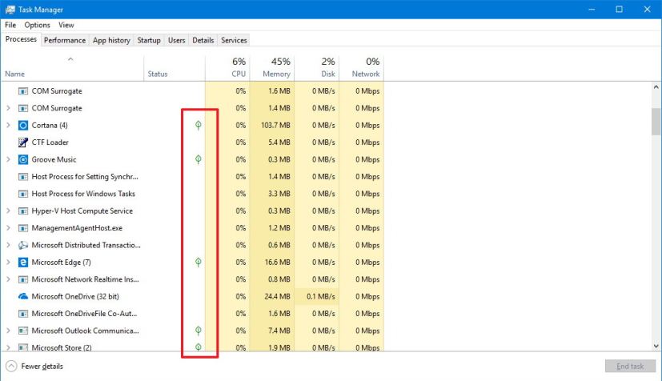Expand Microsoft Distributed Transaction entry

[x=8, y=245]
